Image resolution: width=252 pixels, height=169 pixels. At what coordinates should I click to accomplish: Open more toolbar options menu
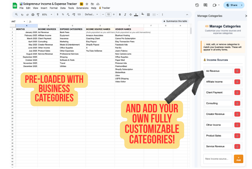tap(162, 14)
